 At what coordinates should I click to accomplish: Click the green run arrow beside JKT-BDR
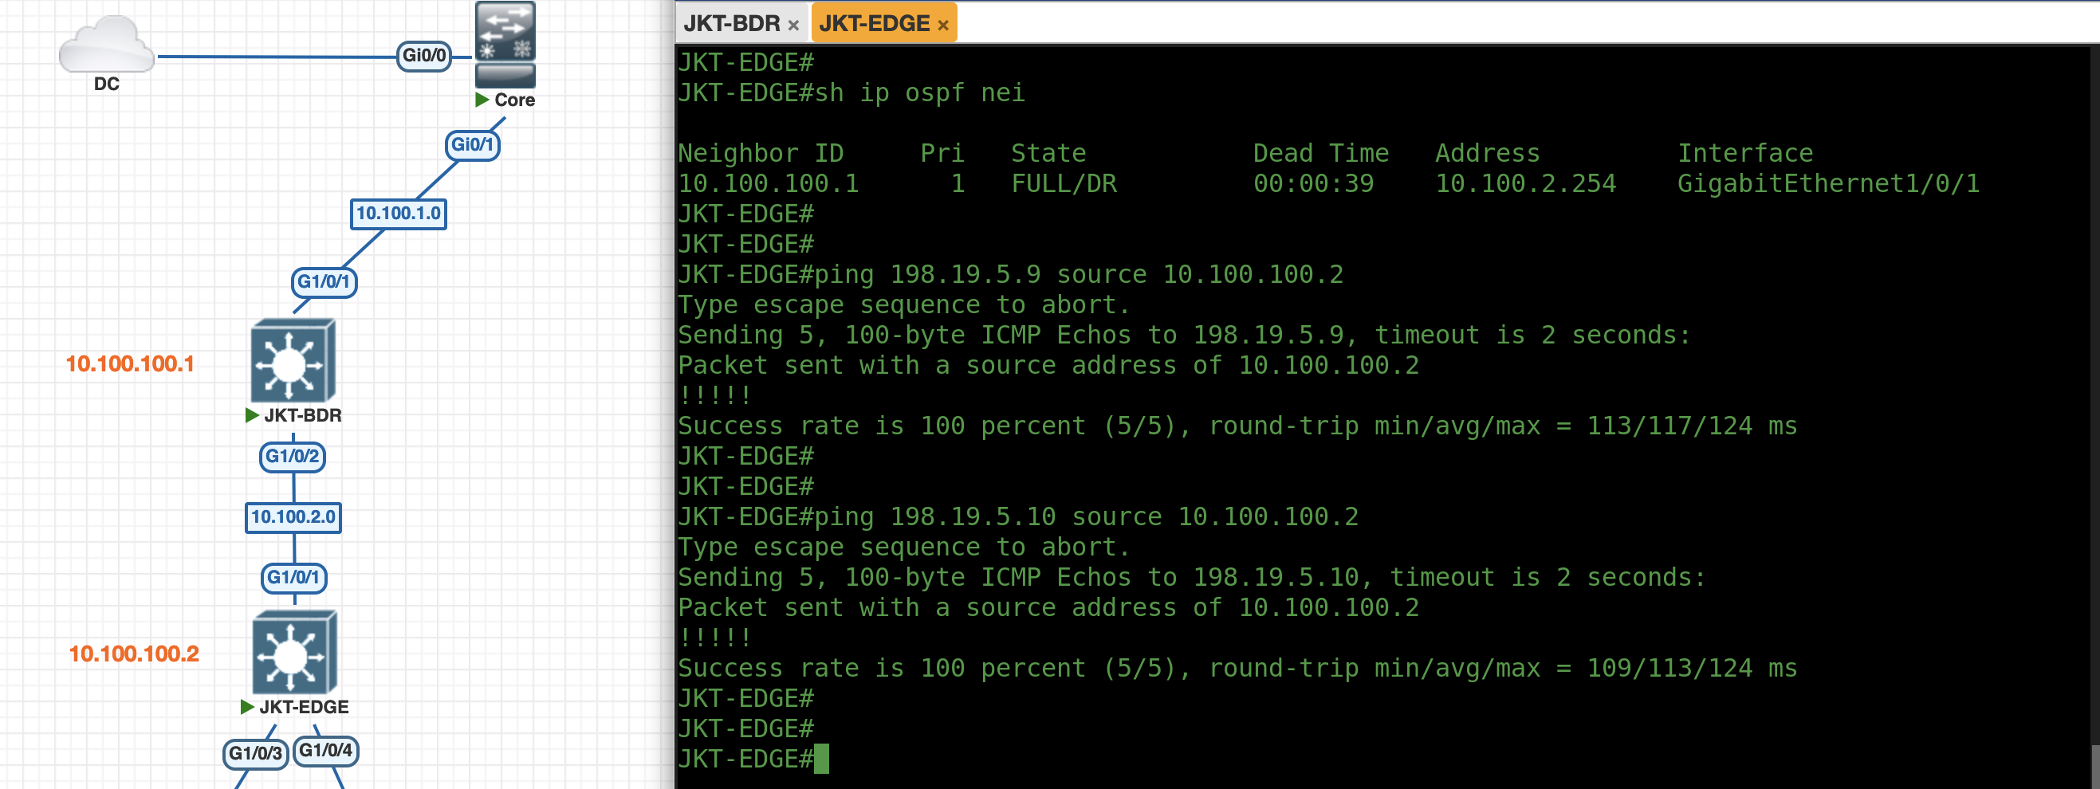pos(252,416)
